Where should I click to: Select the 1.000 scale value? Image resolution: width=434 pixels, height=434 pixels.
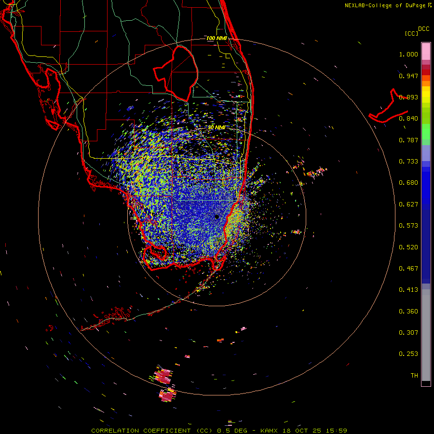[x=408, y=54]
